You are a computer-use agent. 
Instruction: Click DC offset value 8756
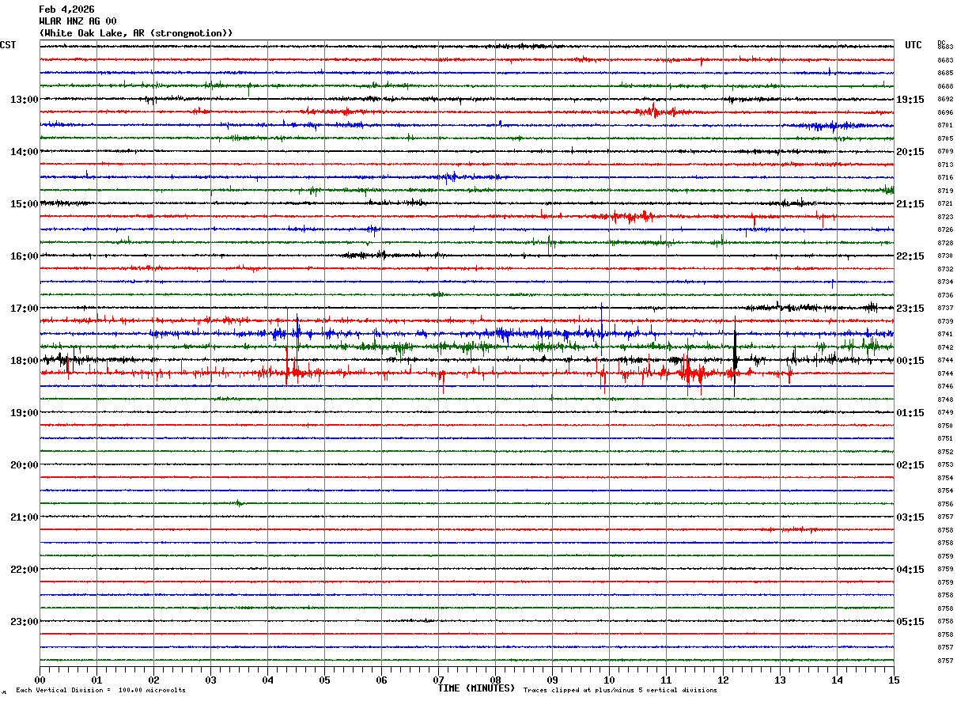[x=945, y=504]
